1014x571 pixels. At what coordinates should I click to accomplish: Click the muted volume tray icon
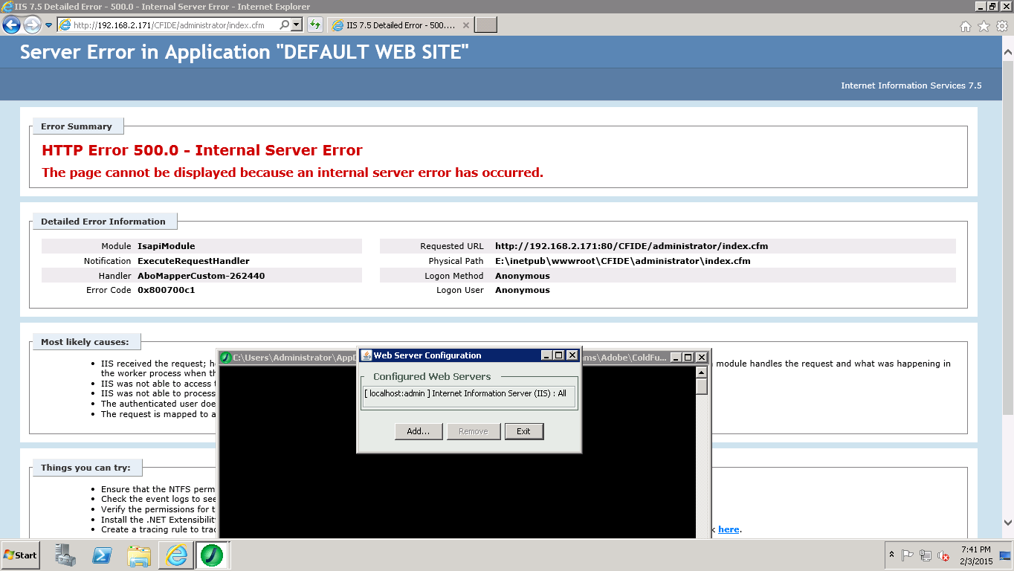click(943, 555)
